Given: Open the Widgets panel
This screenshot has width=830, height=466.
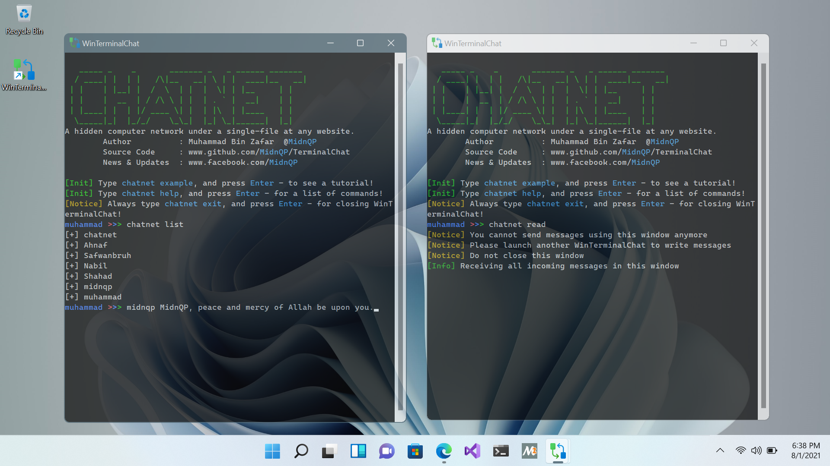Looking at the screenshot, I should click(x=358, y=451).
